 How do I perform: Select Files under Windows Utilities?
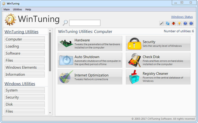[24, 111]
